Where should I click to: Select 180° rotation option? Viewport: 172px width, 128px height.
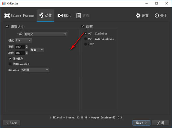pyautogui.click(x=86, y=44)
